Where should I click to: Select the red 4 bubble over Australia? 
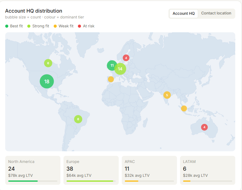tap(204, 127)
